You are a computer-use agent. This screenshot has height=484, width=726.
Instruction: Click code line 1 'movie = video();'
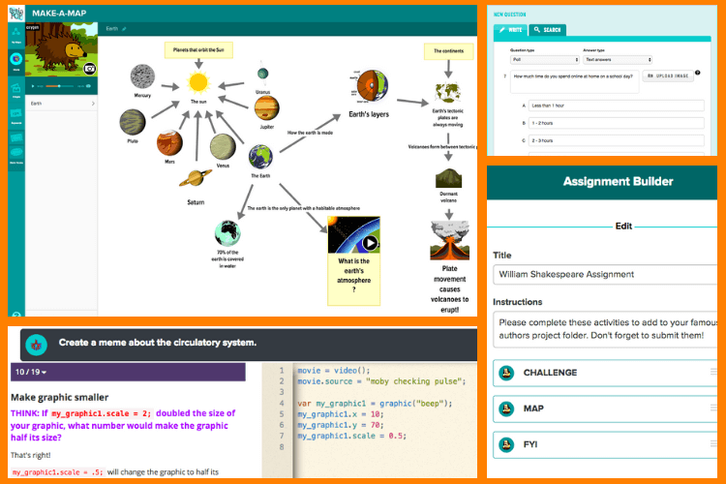(334, 371)
